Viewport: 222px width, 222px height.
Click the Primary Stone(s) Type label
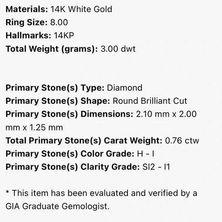pyautogui.click(x=55, y=88)
